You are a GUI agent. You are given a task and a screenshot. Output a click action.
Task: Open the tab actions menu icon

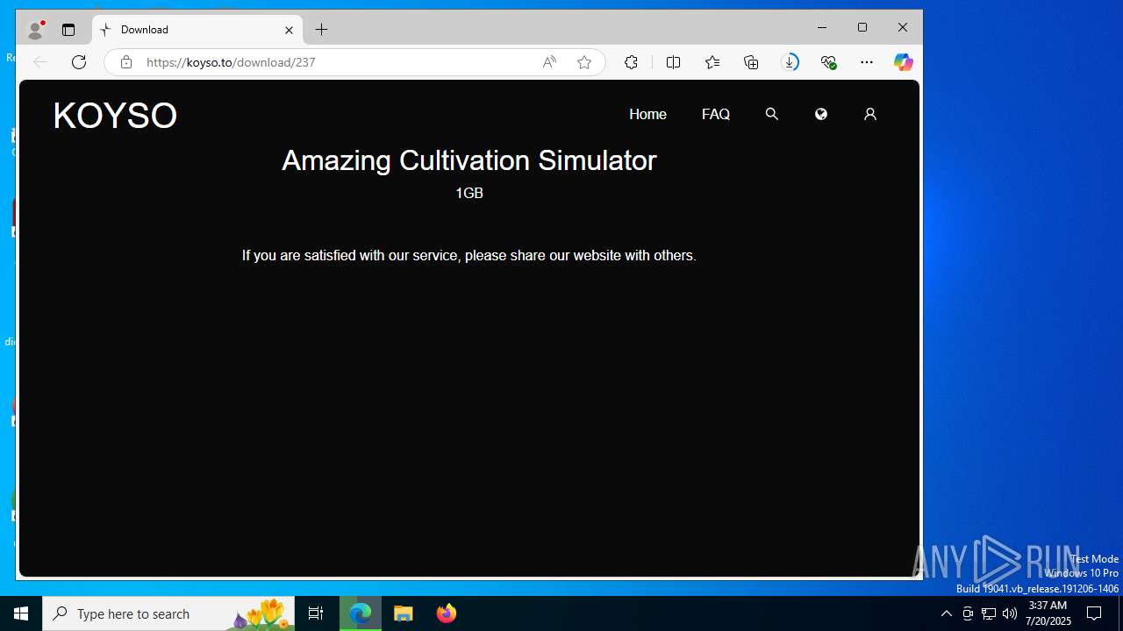click(68, 30)
